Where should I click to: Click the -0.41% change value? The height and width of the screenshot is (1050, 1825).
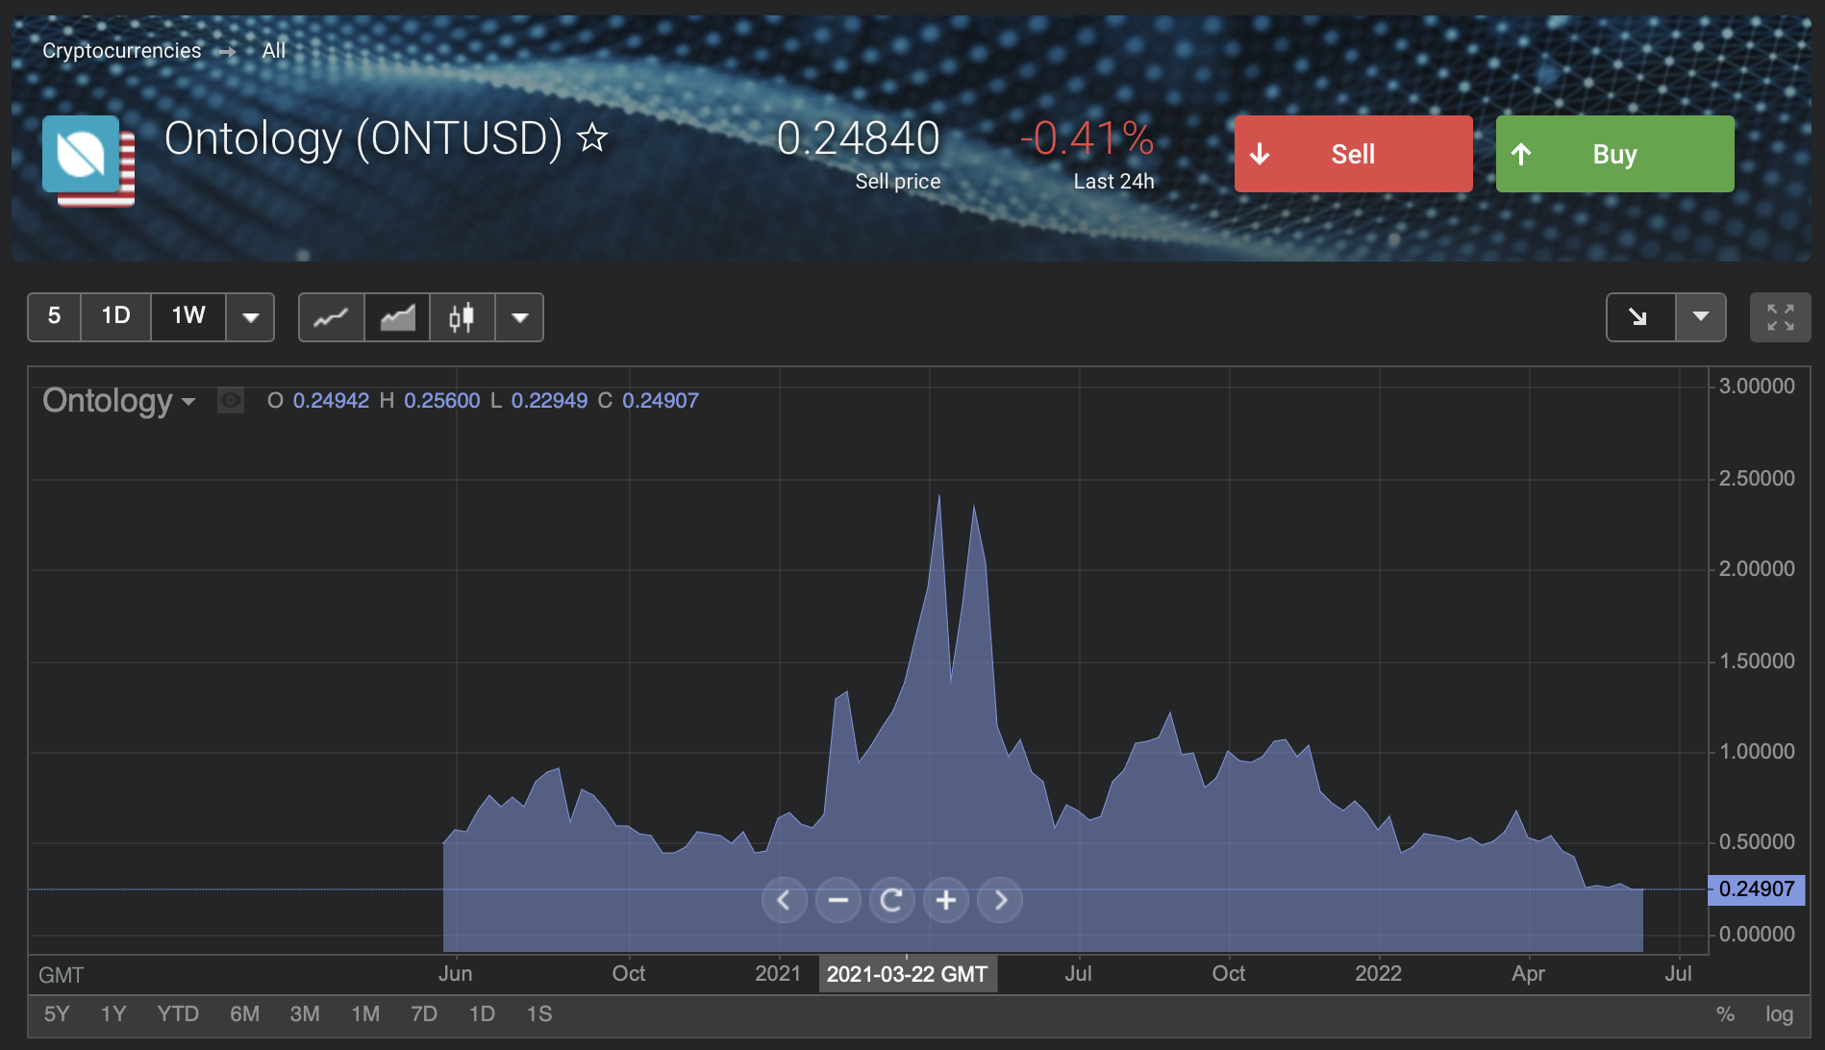coord(1087,138)
